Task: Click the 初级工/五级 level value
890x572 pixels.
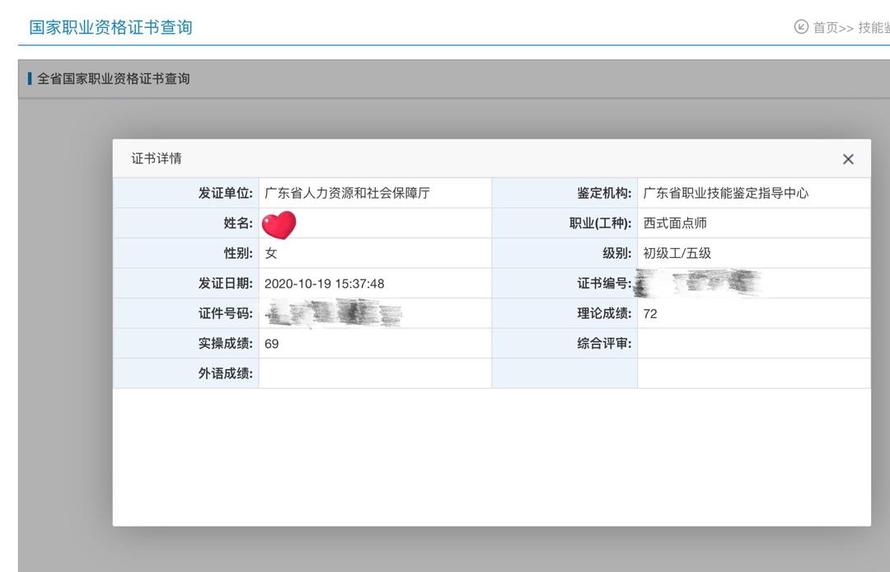Action: pos(677,254)
